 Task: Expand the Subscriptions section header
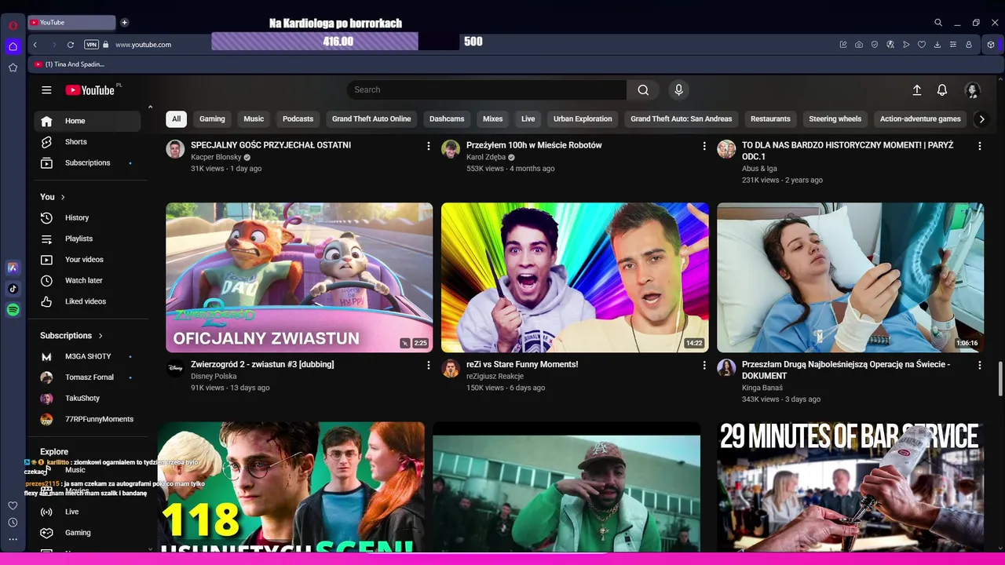click(x=71, y=336)
